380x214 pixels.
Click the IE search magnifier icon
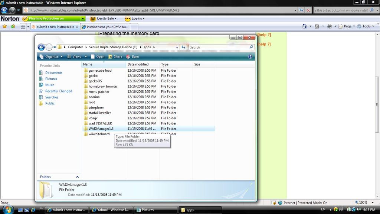[372, 10]
